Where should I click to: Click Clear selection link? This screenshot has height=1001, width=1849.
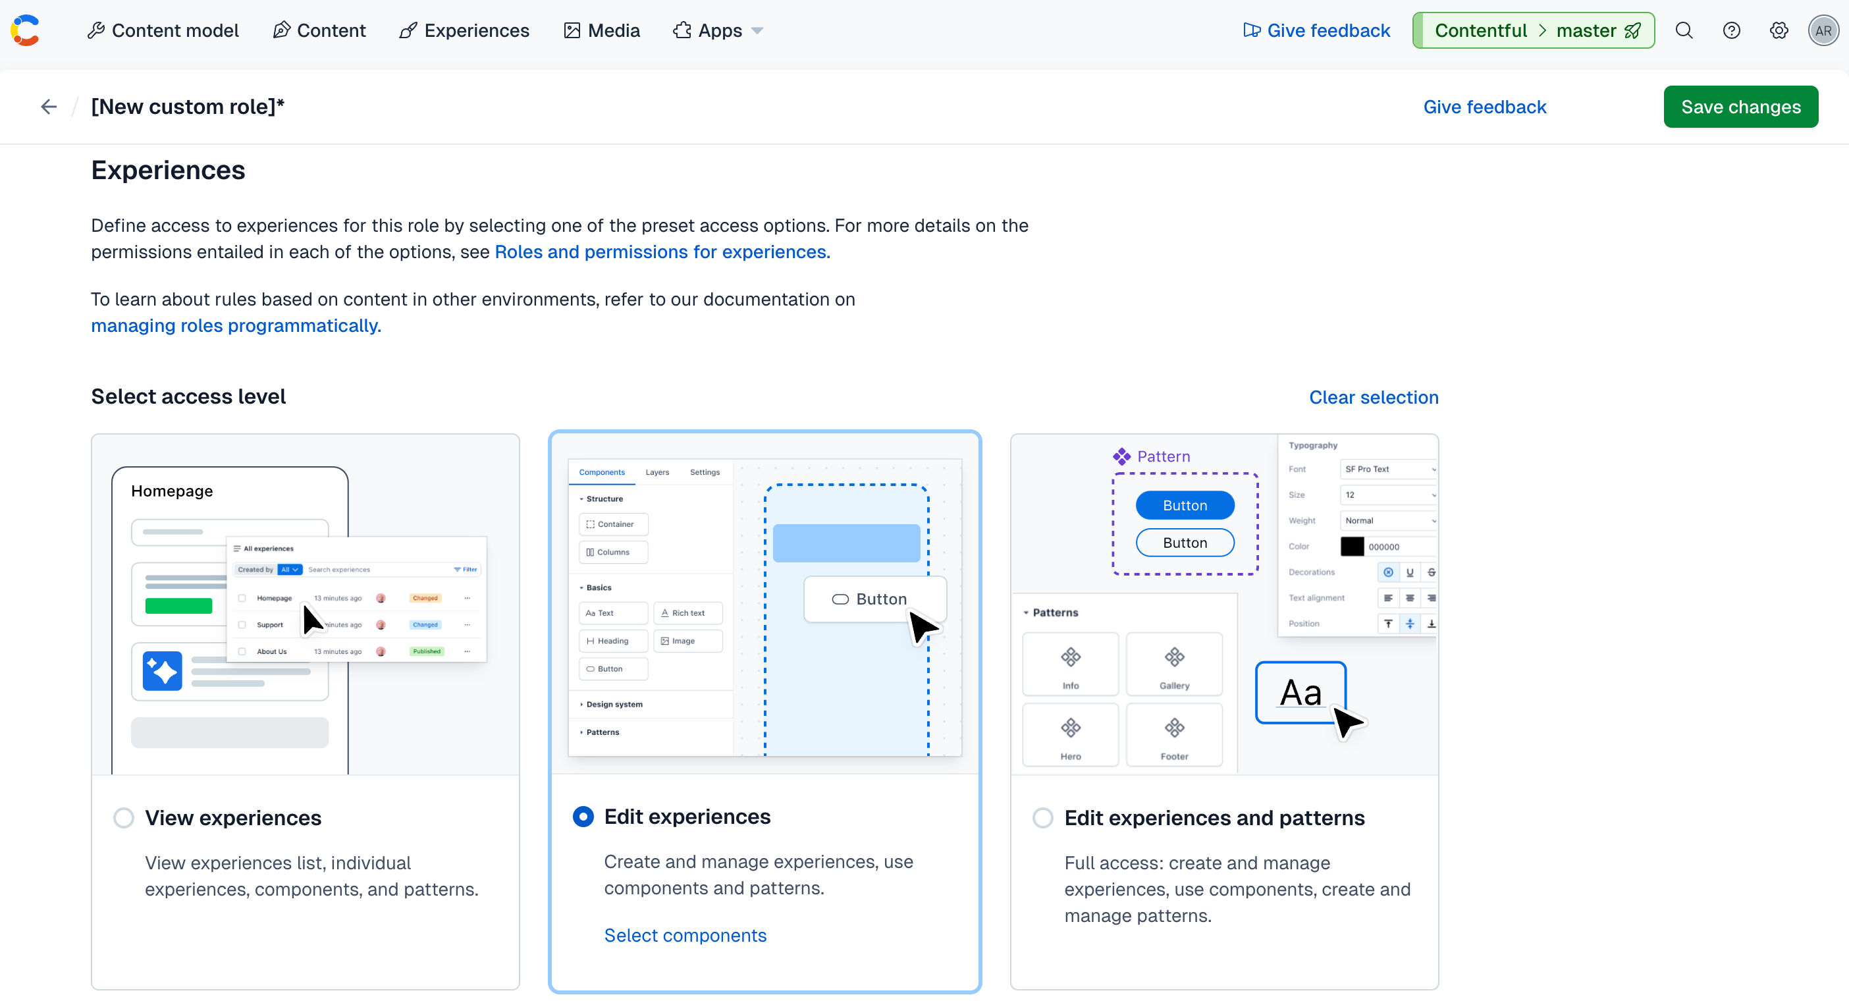tap(1373, 397)
